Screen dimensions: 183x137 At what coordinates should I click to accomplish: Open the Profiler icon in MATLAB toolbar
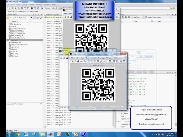pyautogui.click(x=38, y=8)
